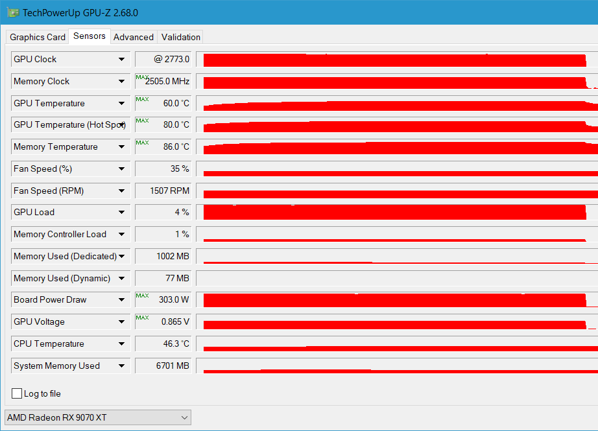
Task: Open Fan Speed (RPM) sensor dropdown
Action: [x=121, y=191]
